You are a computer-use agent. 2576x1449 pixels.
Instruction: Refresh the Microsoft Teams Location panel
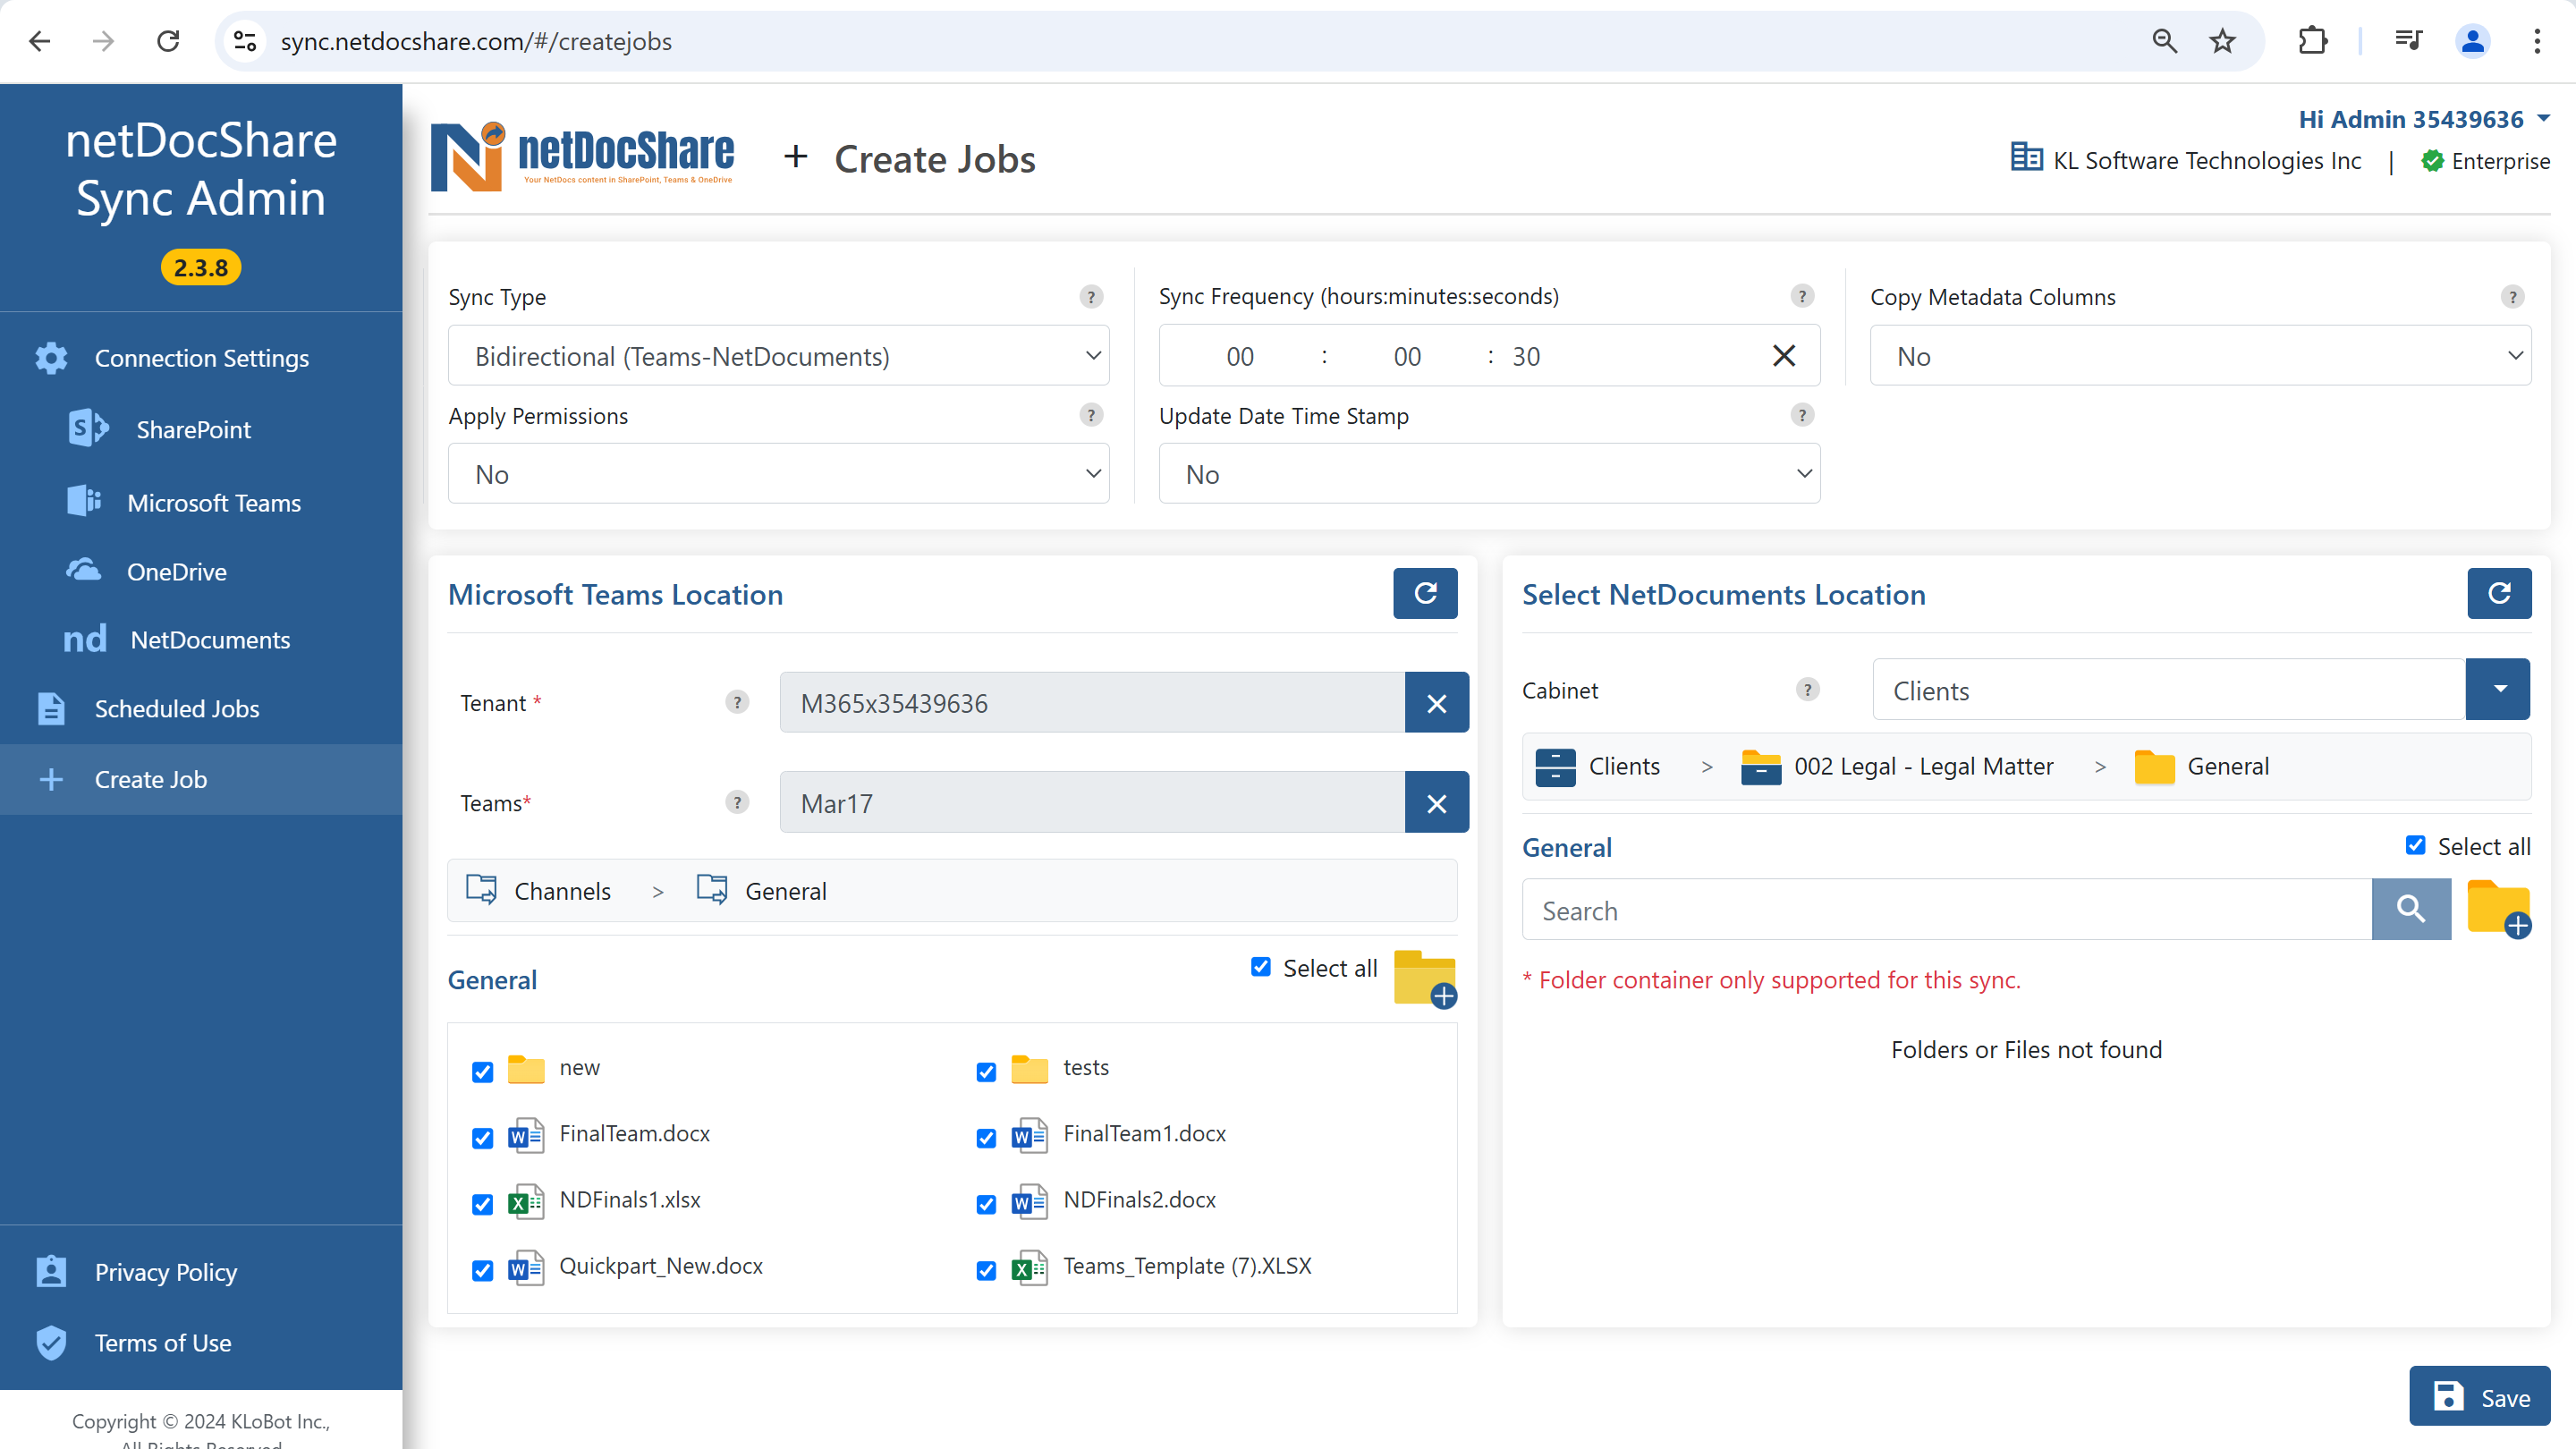click(1425, 593)
